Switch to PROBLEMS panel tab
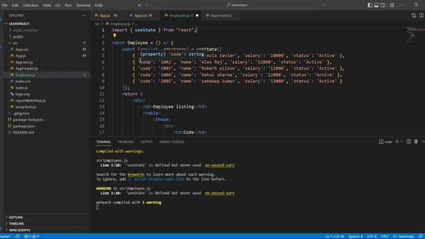The width and height of the screenshot is (425, 239). pyautogui.click(x=126, y=141)
